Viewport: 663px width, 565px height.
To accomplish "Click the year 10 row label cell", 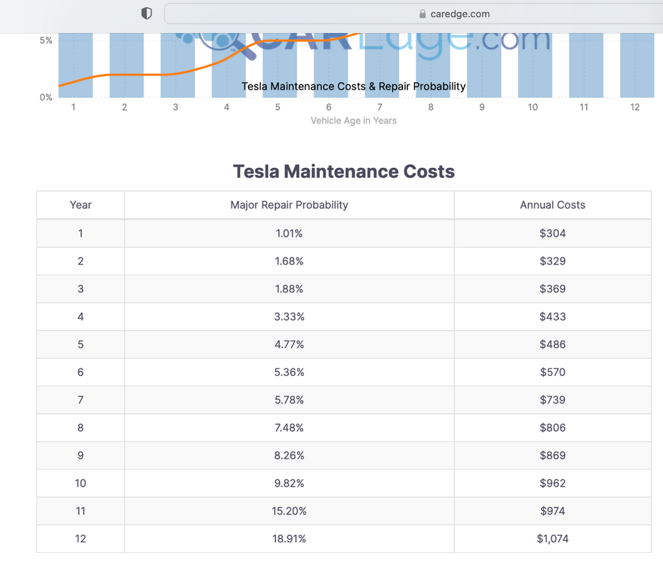I will click(x=81, y=483).
